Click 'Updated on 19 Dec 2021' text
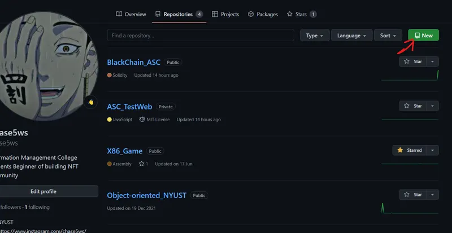The width and height of the screenshot is (452, 233). [x=132, y=208]
